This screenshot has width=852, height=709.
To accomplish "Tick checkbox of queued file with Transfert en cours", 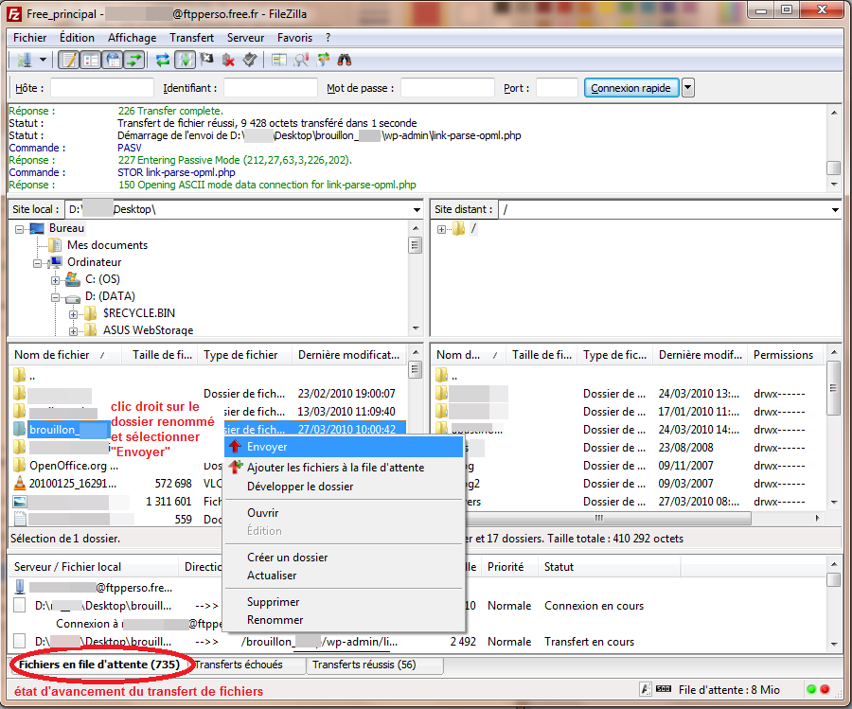I will coord(20,641).
